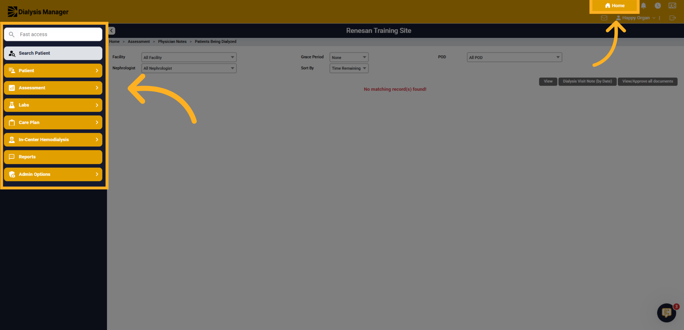Expand the Happy Organ user menu

[x=636, y=18]
